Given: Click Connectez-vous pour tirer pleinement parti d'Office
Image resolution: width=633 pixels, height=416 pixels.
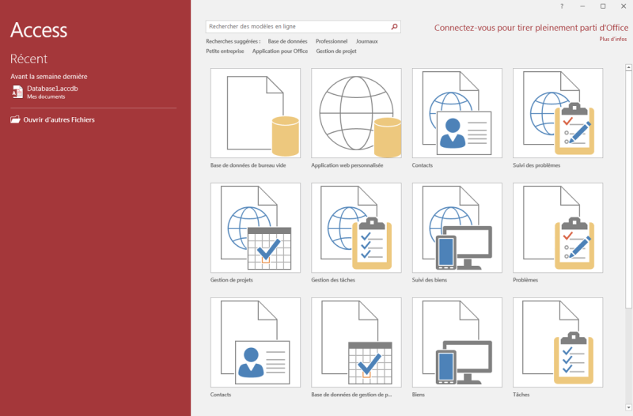Looking at the screenshot, I should 531,28.
